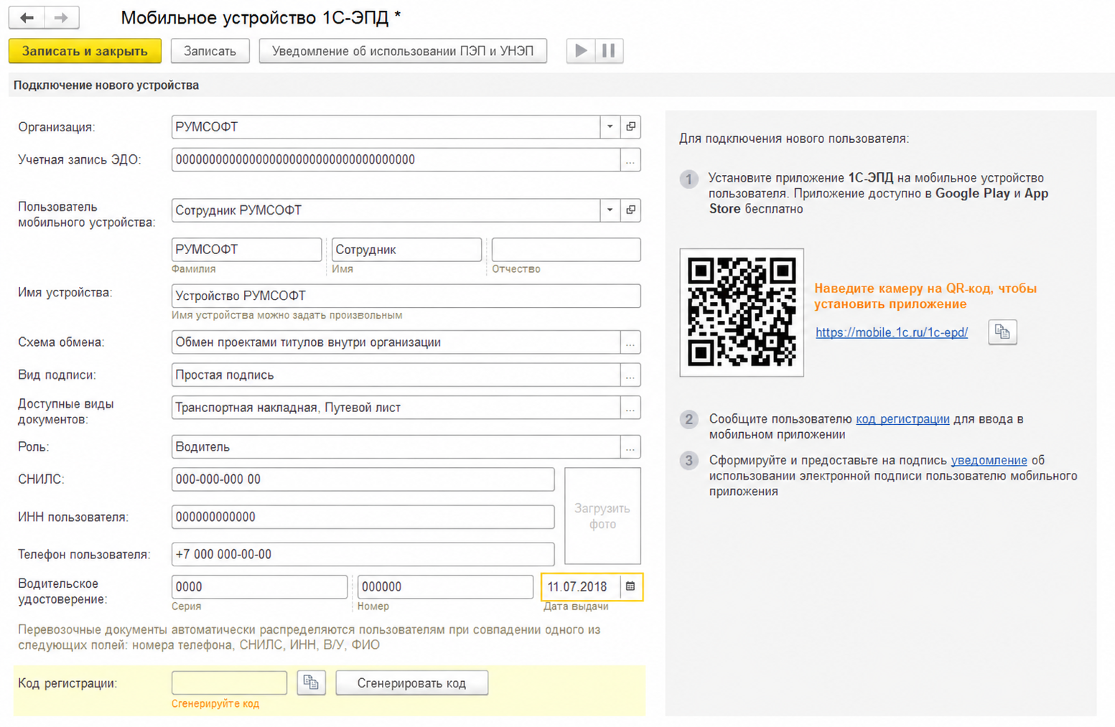
Task: Open the Пользователь мобильного устройства record icon
Action: point(630,210)
